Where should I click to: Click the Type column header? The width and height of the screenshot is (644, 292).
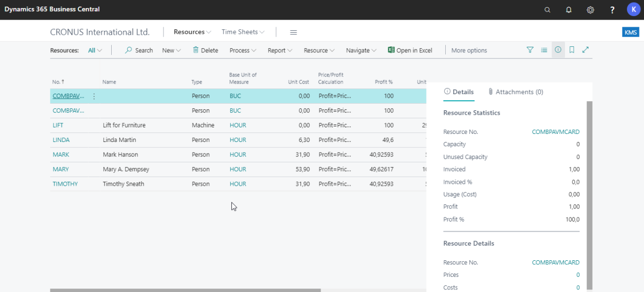pos(197,82)
